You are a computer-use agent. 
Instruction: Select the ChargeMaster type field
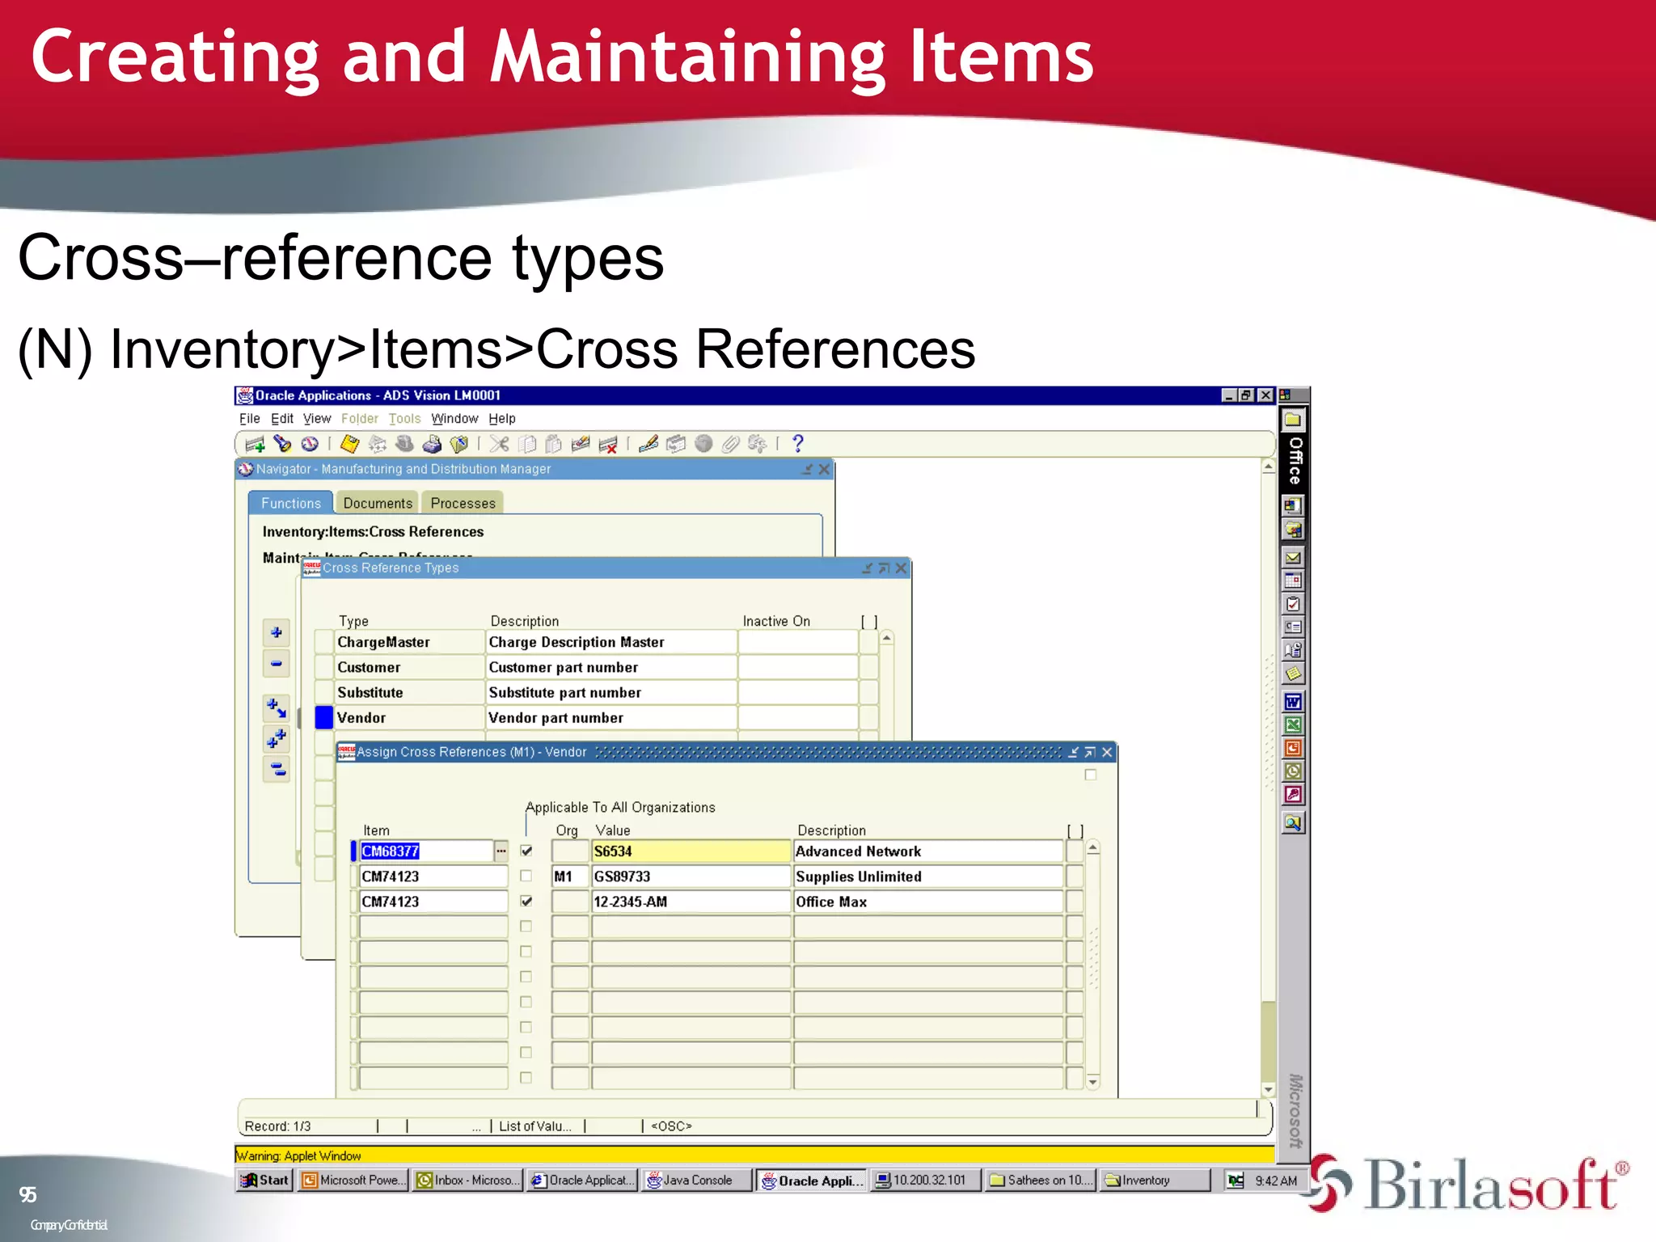[x=409, y=642]
